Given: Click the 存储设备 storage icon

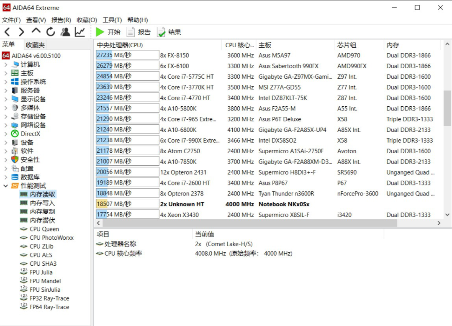Looking at the screenshot, I should point(15,116).
